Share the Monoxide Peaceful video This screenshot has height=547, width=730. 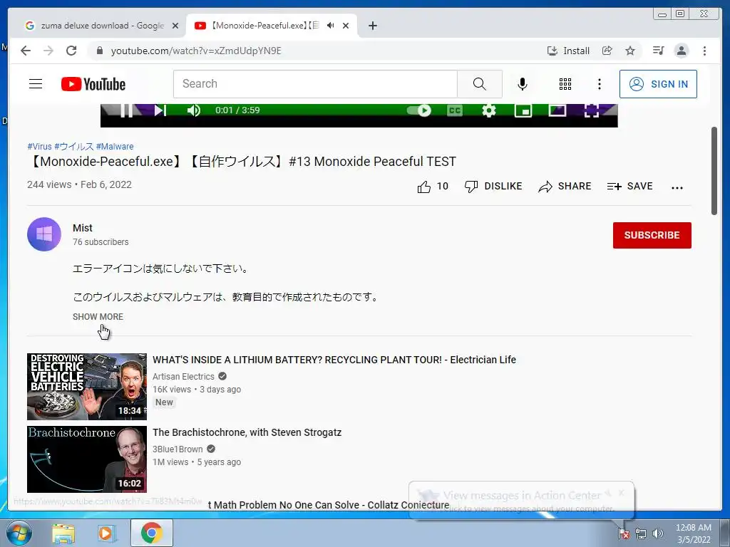click(565, 187)
